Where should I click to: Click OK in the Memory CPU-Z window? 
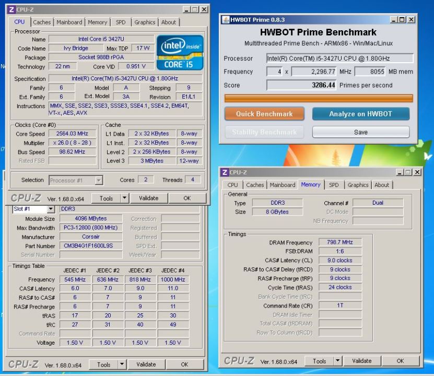point(400,361)
